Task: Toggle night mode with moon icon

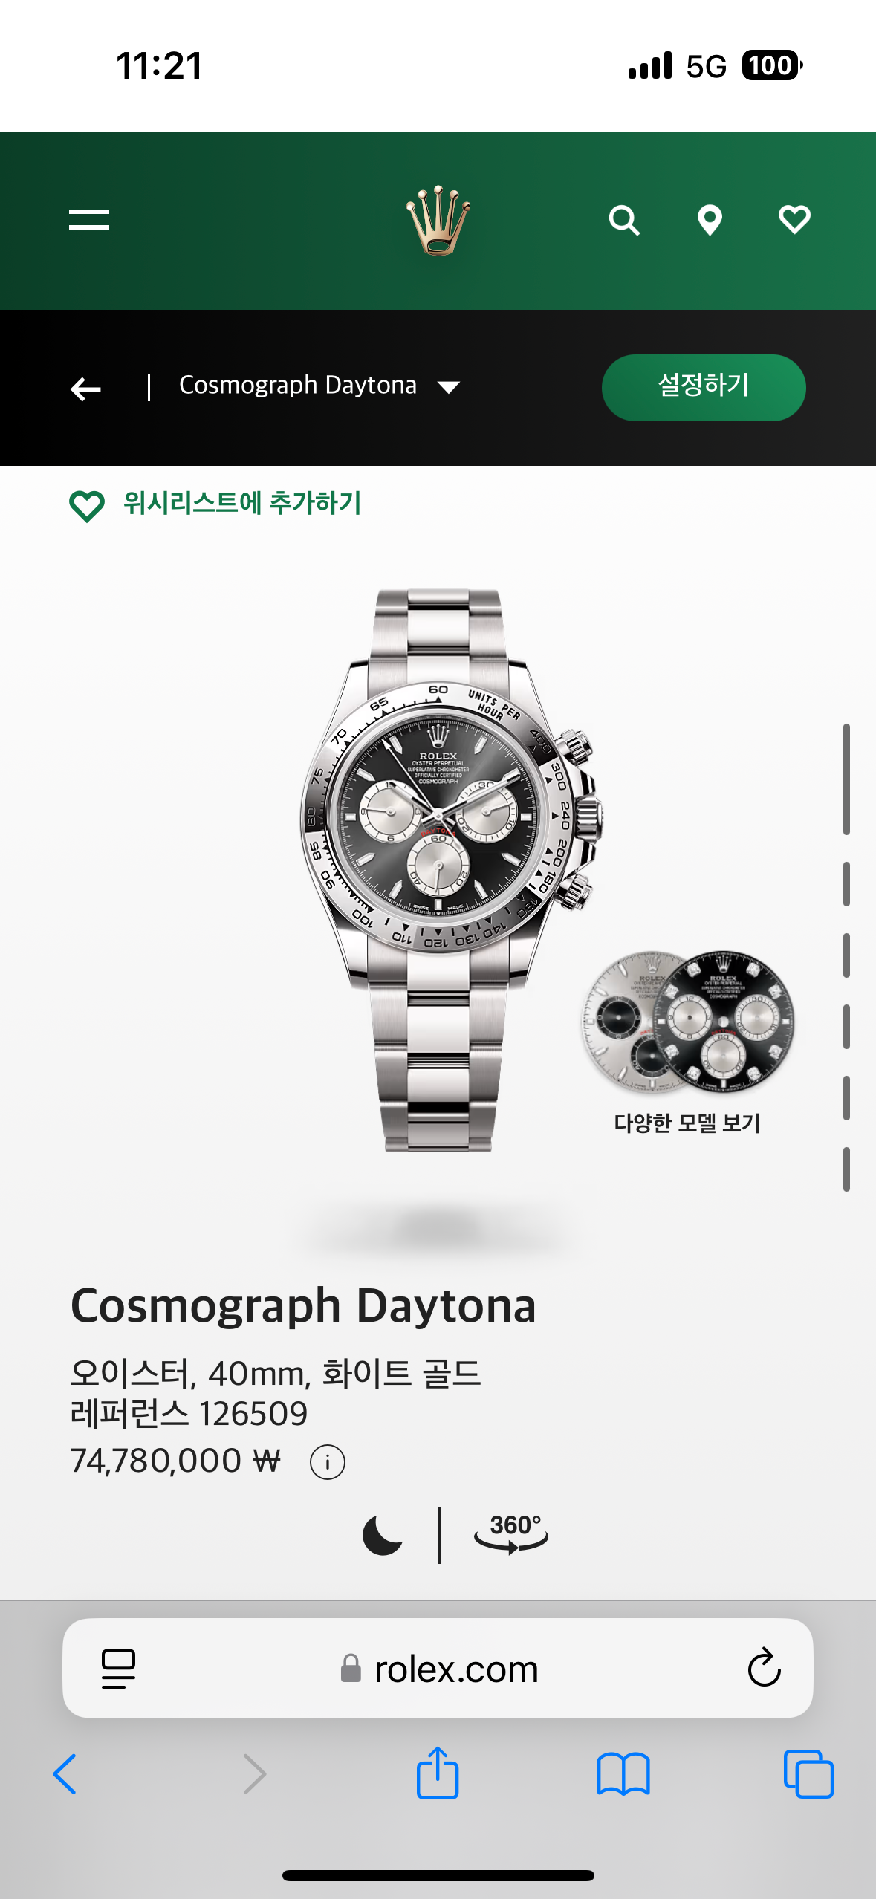Action: [382, 1535]
